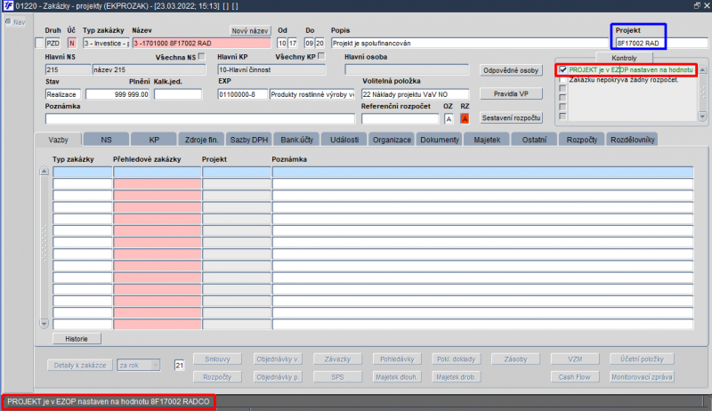Open the Dokumenty tab

(x=439, y=140)
